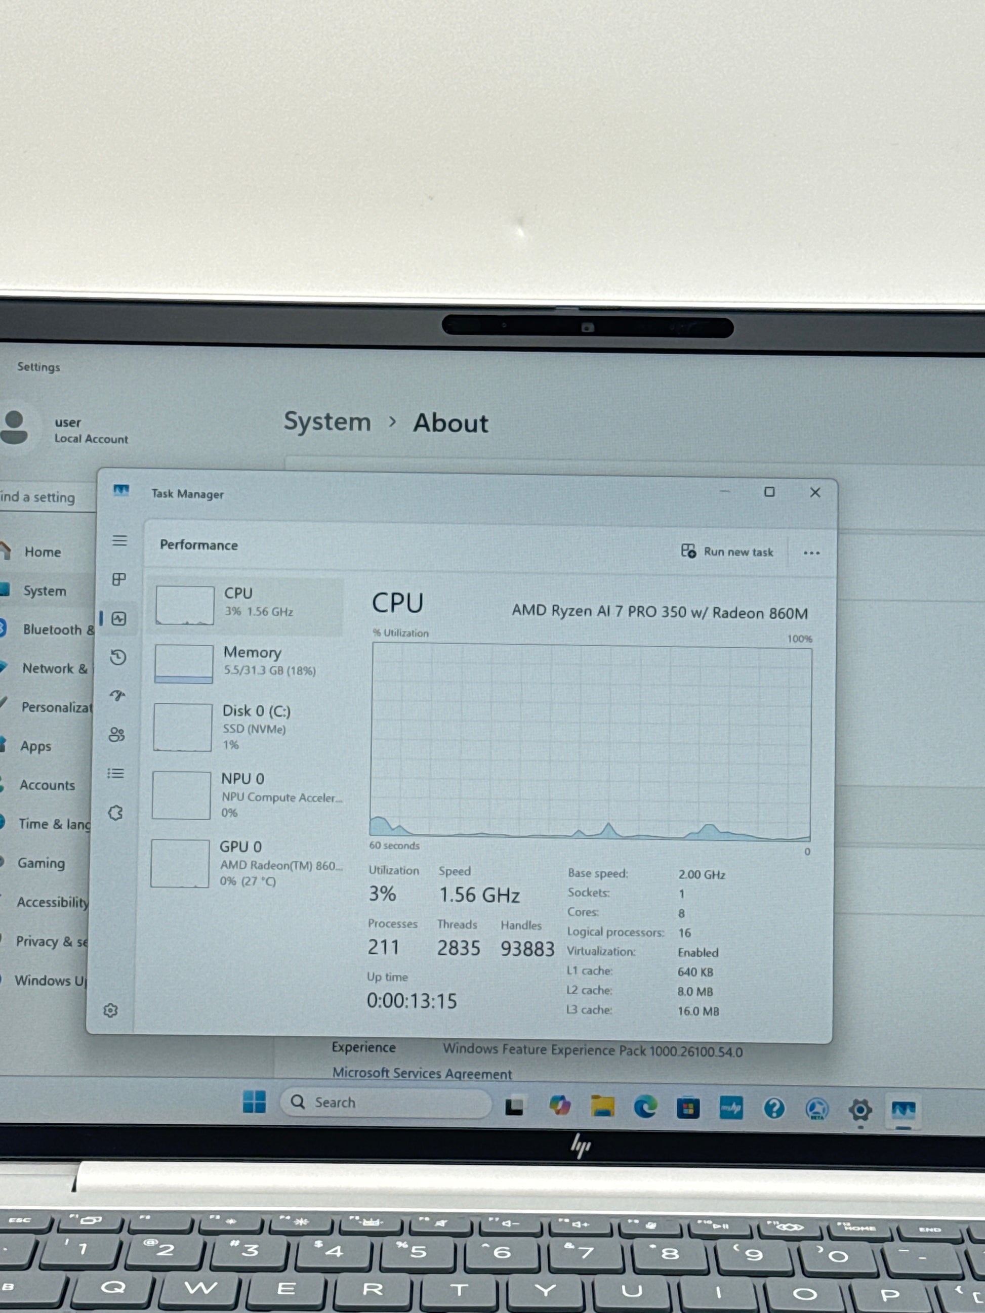Open Microsoft Edge from taskbar
This screenshot has width=985, height=1313.
[645, 1107]
